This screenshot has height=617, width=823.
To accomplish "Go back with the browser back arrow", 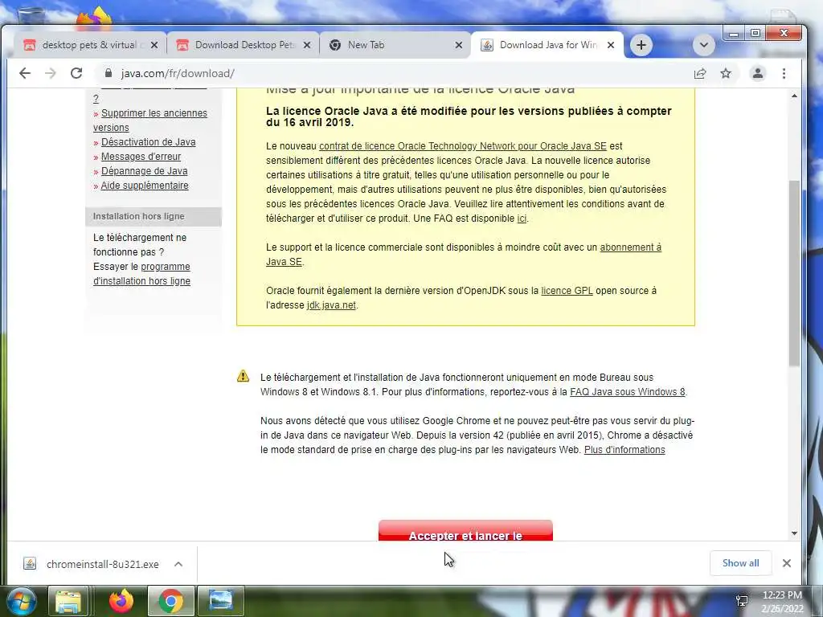I will [x=25, y=73].
